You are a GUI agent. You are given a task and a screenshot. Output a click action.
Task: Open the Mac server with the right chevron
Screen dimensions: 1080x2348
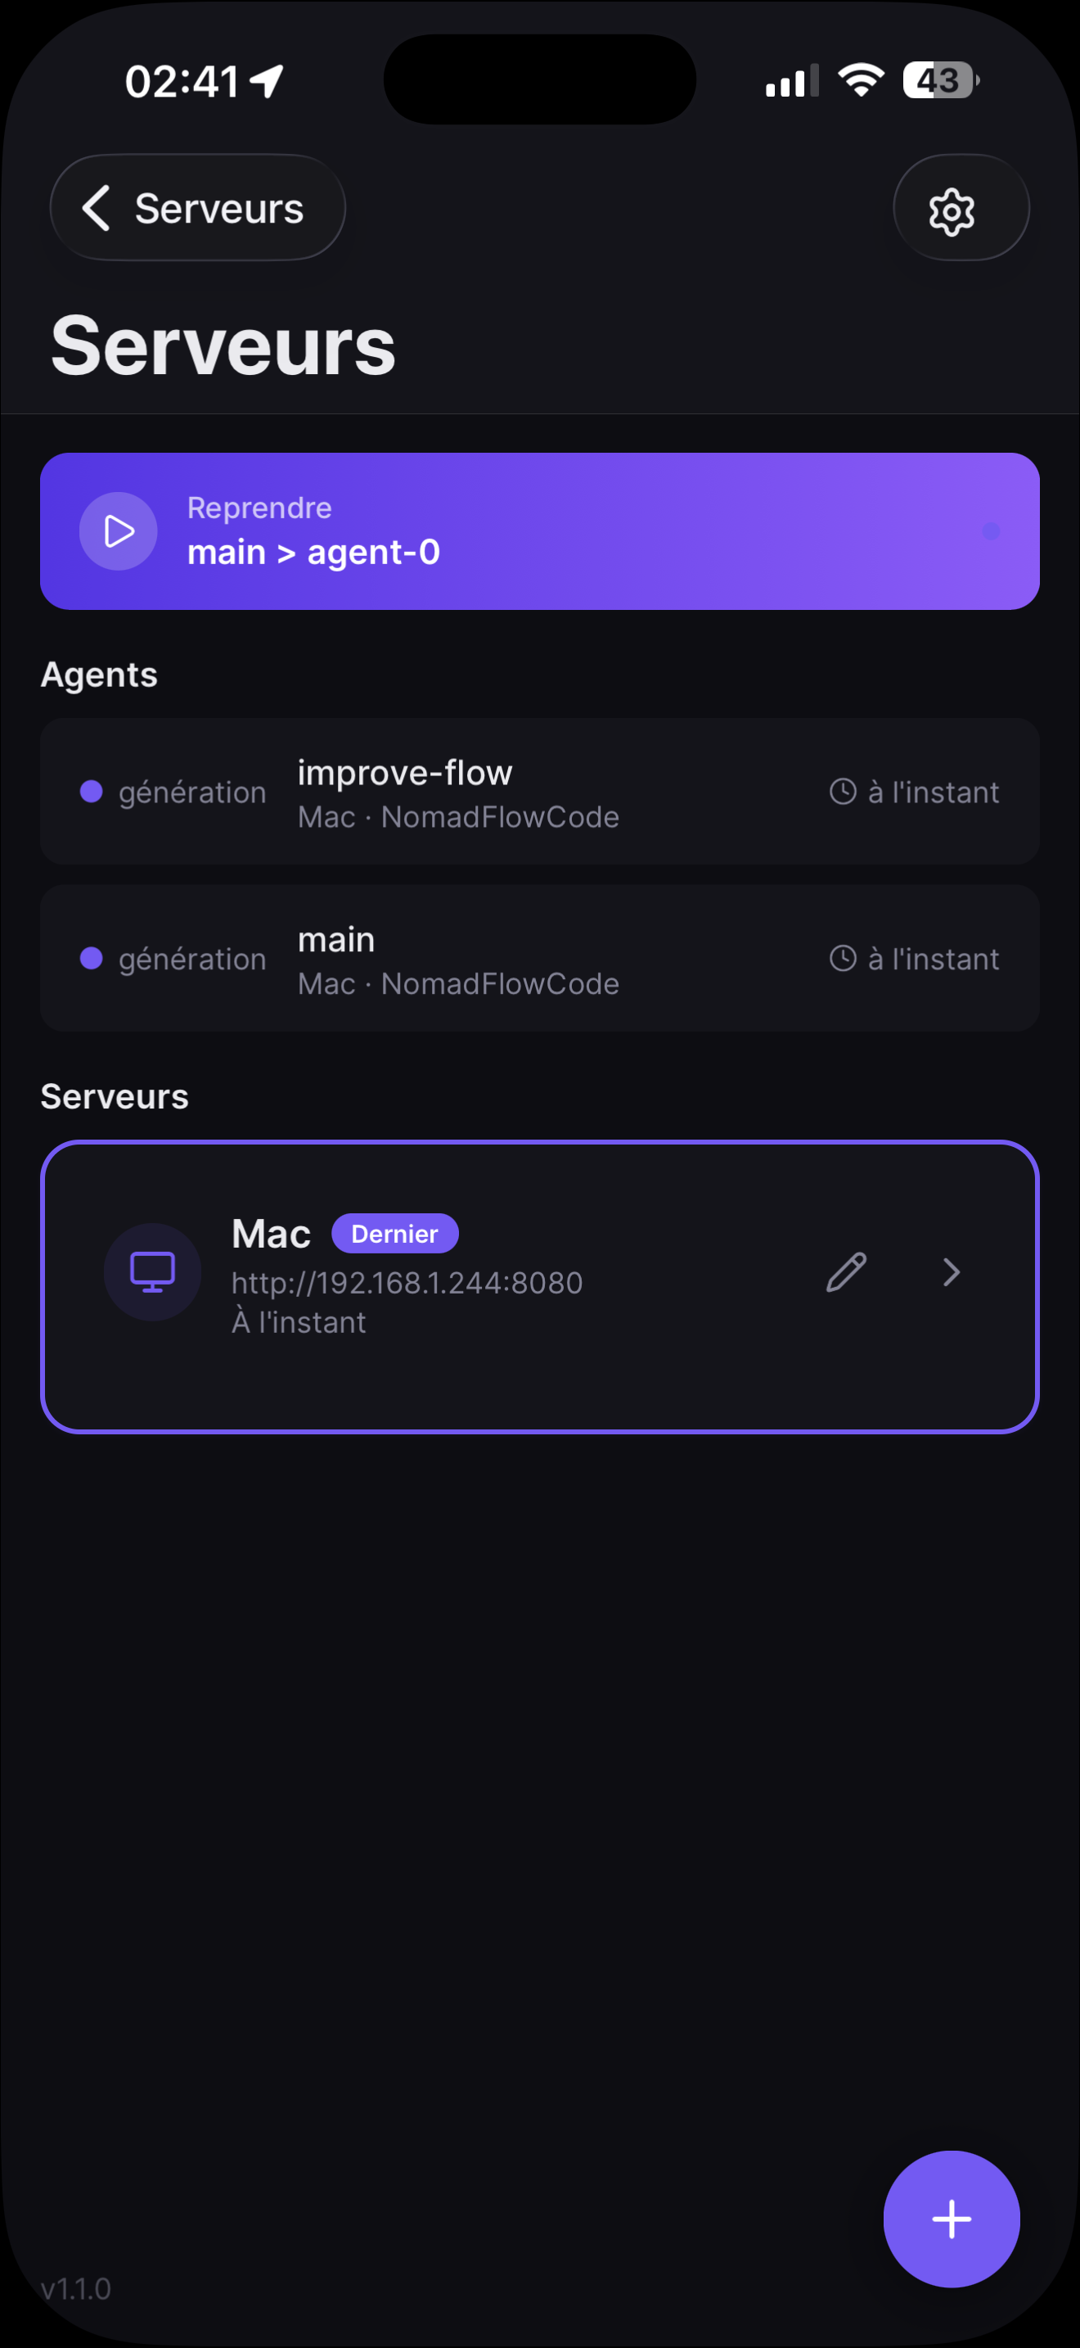point(951,1272)
